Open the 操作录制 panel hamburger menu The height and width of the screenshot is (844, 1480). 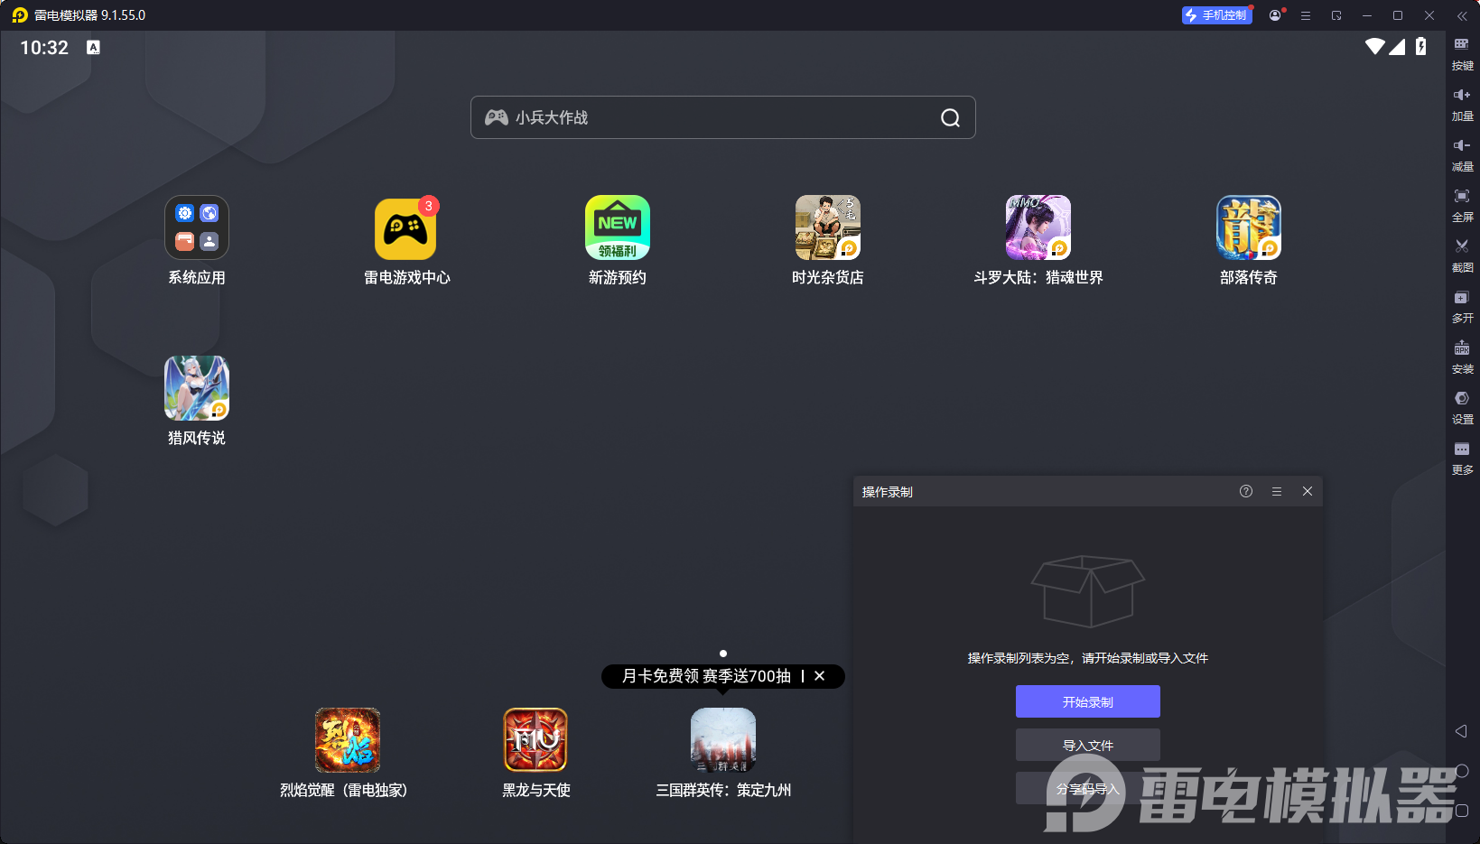[x=1277, y=491]
